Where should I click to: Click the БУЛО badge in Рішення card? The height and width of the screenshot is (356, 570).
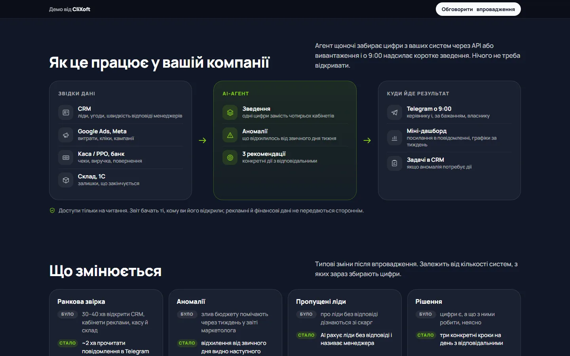coord(426,314)
